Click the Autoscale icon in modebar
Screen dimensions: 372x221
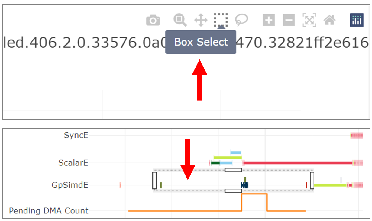click(x=309, y=21)
